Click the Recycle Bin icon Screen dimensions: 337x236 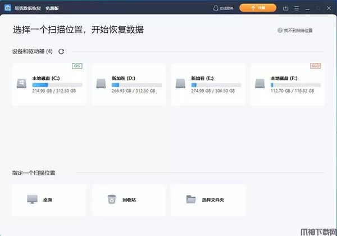point(112,199)
